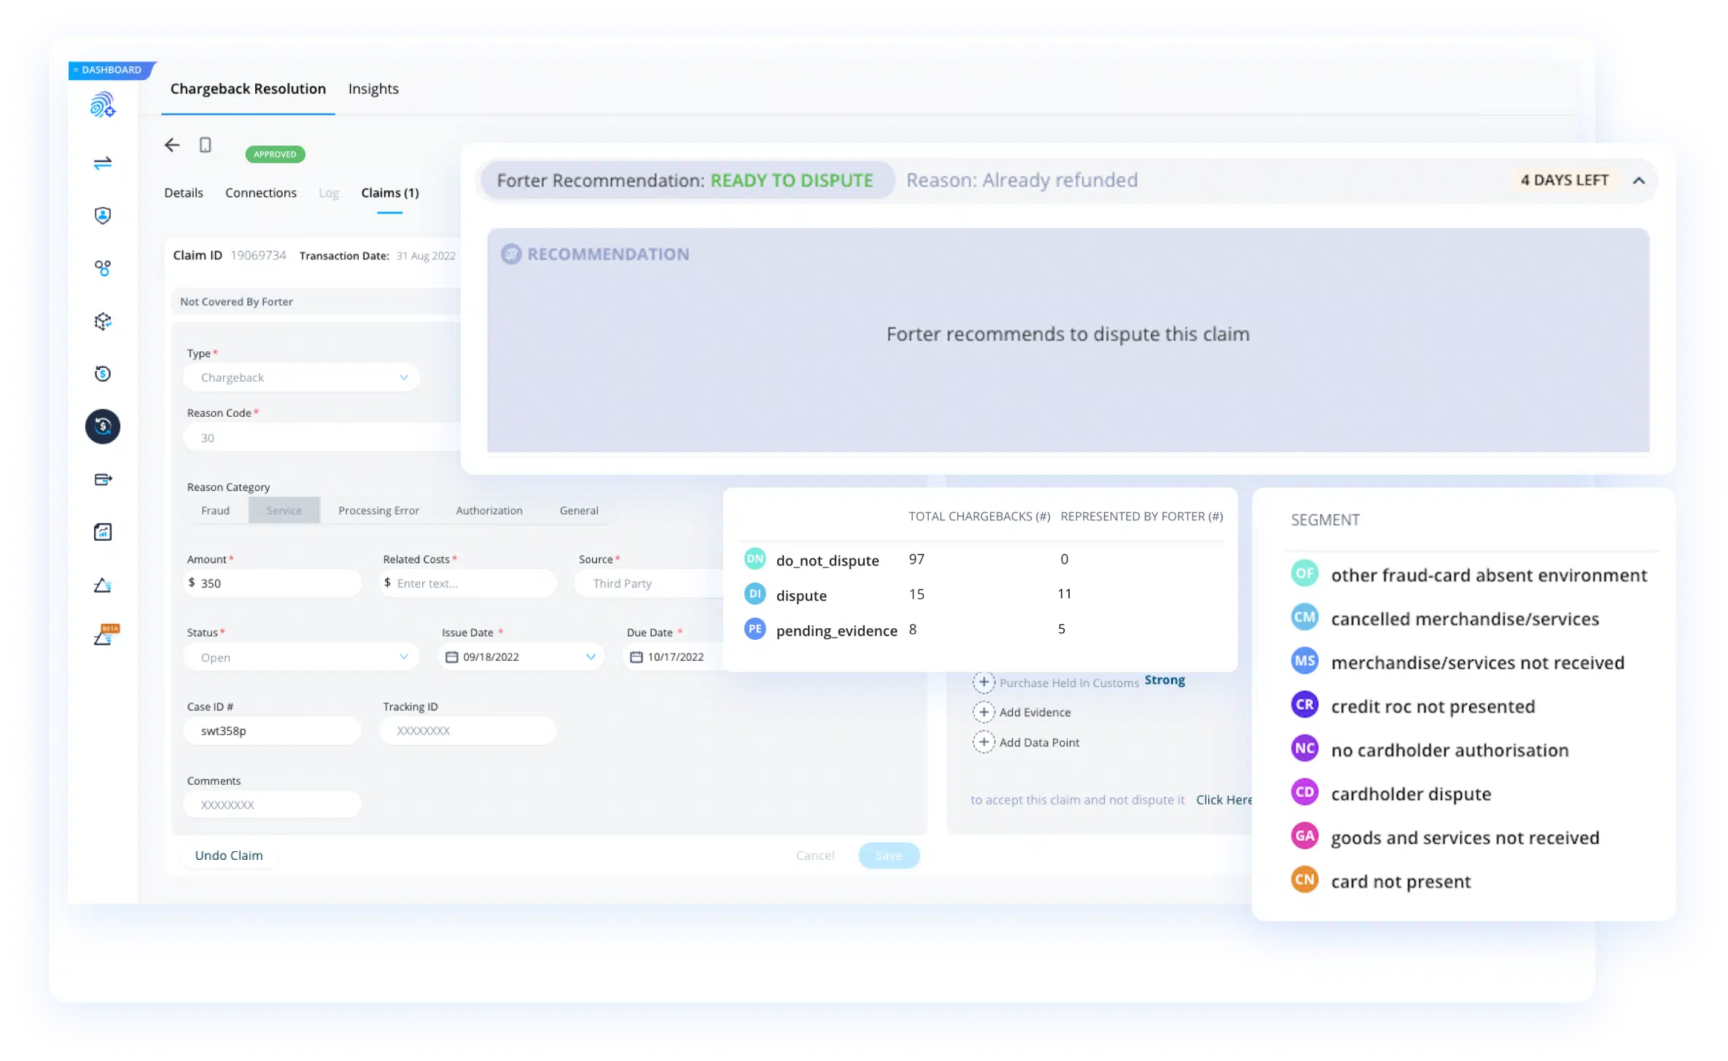The height and width of the screenshot is (1061, 1728).
Task: Open the Type Chargeback dropdown
Action: pos(301,377)
